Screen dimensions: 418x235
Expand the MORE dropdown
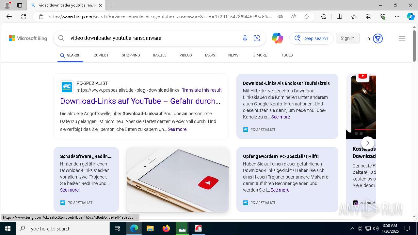pos(260,55)
